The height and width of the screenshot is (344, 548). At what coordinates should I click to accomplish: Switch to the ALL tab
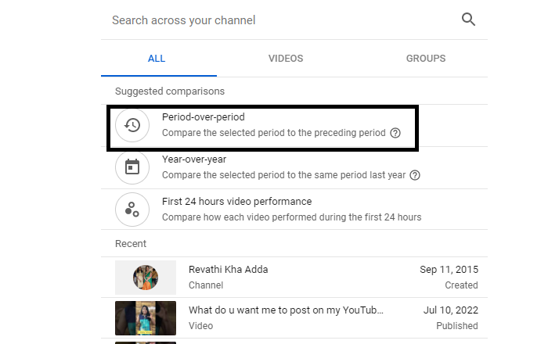(x=157, y=59)
